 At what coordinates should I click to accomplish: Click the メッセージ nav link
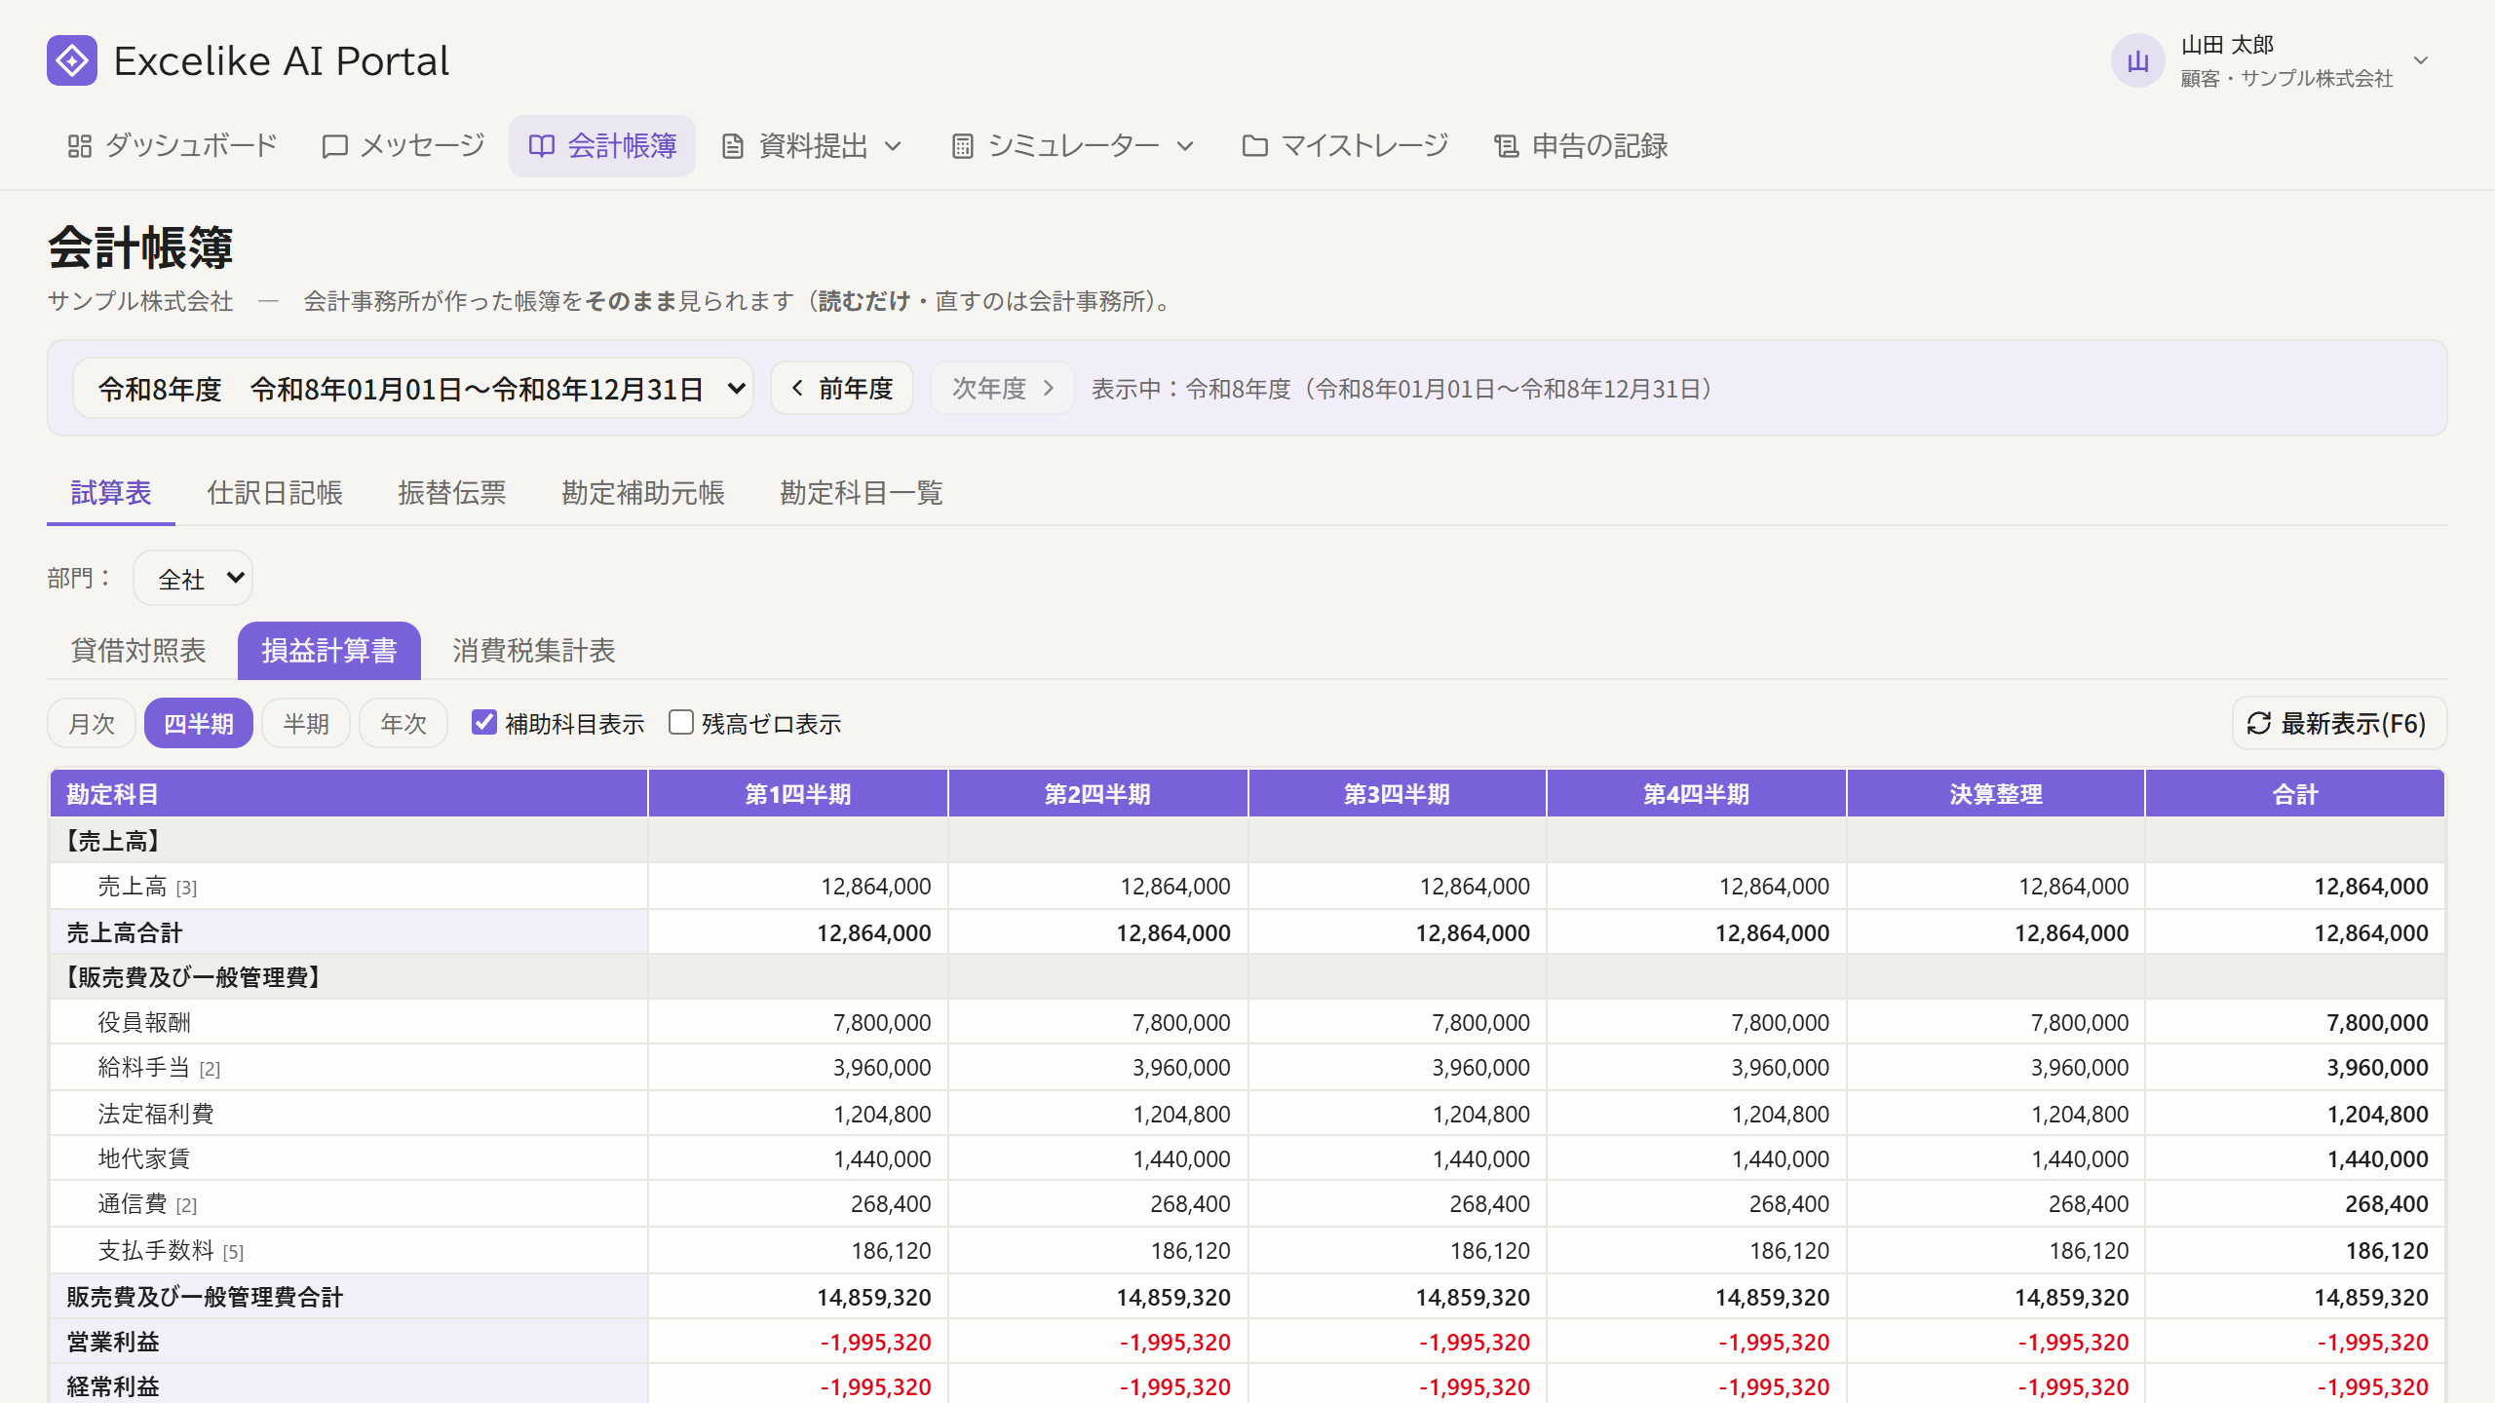403,146
